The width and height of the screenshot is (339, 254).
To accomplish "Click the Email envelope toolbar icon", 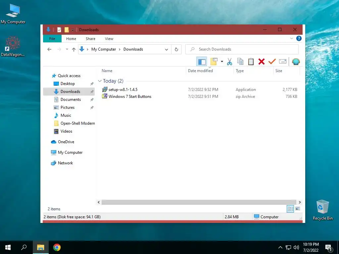I will click(283, 62).
